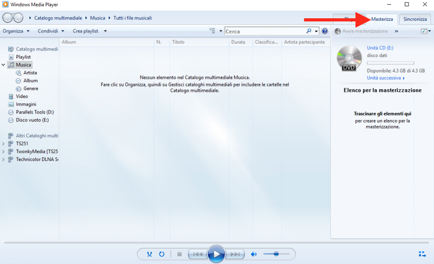Toggle shuffle playback

coord(150,254)
